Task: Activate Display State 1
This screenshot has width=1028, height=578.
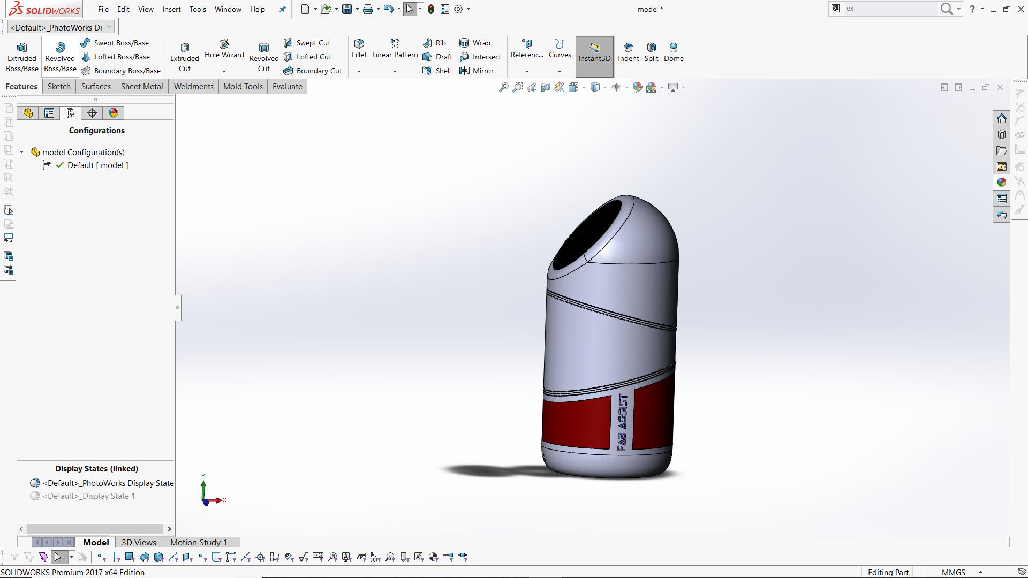Action: click(88, 496)
